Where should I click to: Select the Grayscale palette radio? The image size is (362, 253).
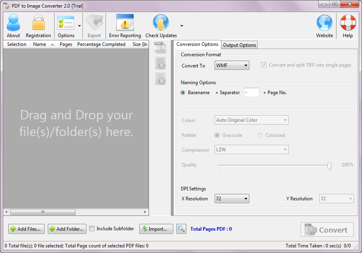pyautogui.click(x=217, y=135)
